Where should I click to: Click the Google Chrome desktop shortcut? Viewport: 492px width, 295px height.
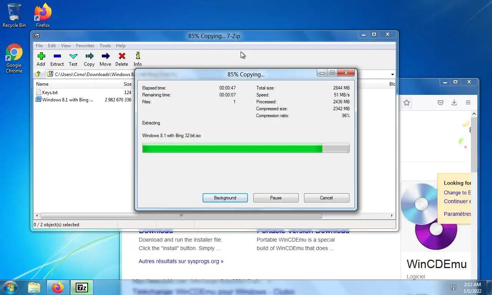pos(14,58)
